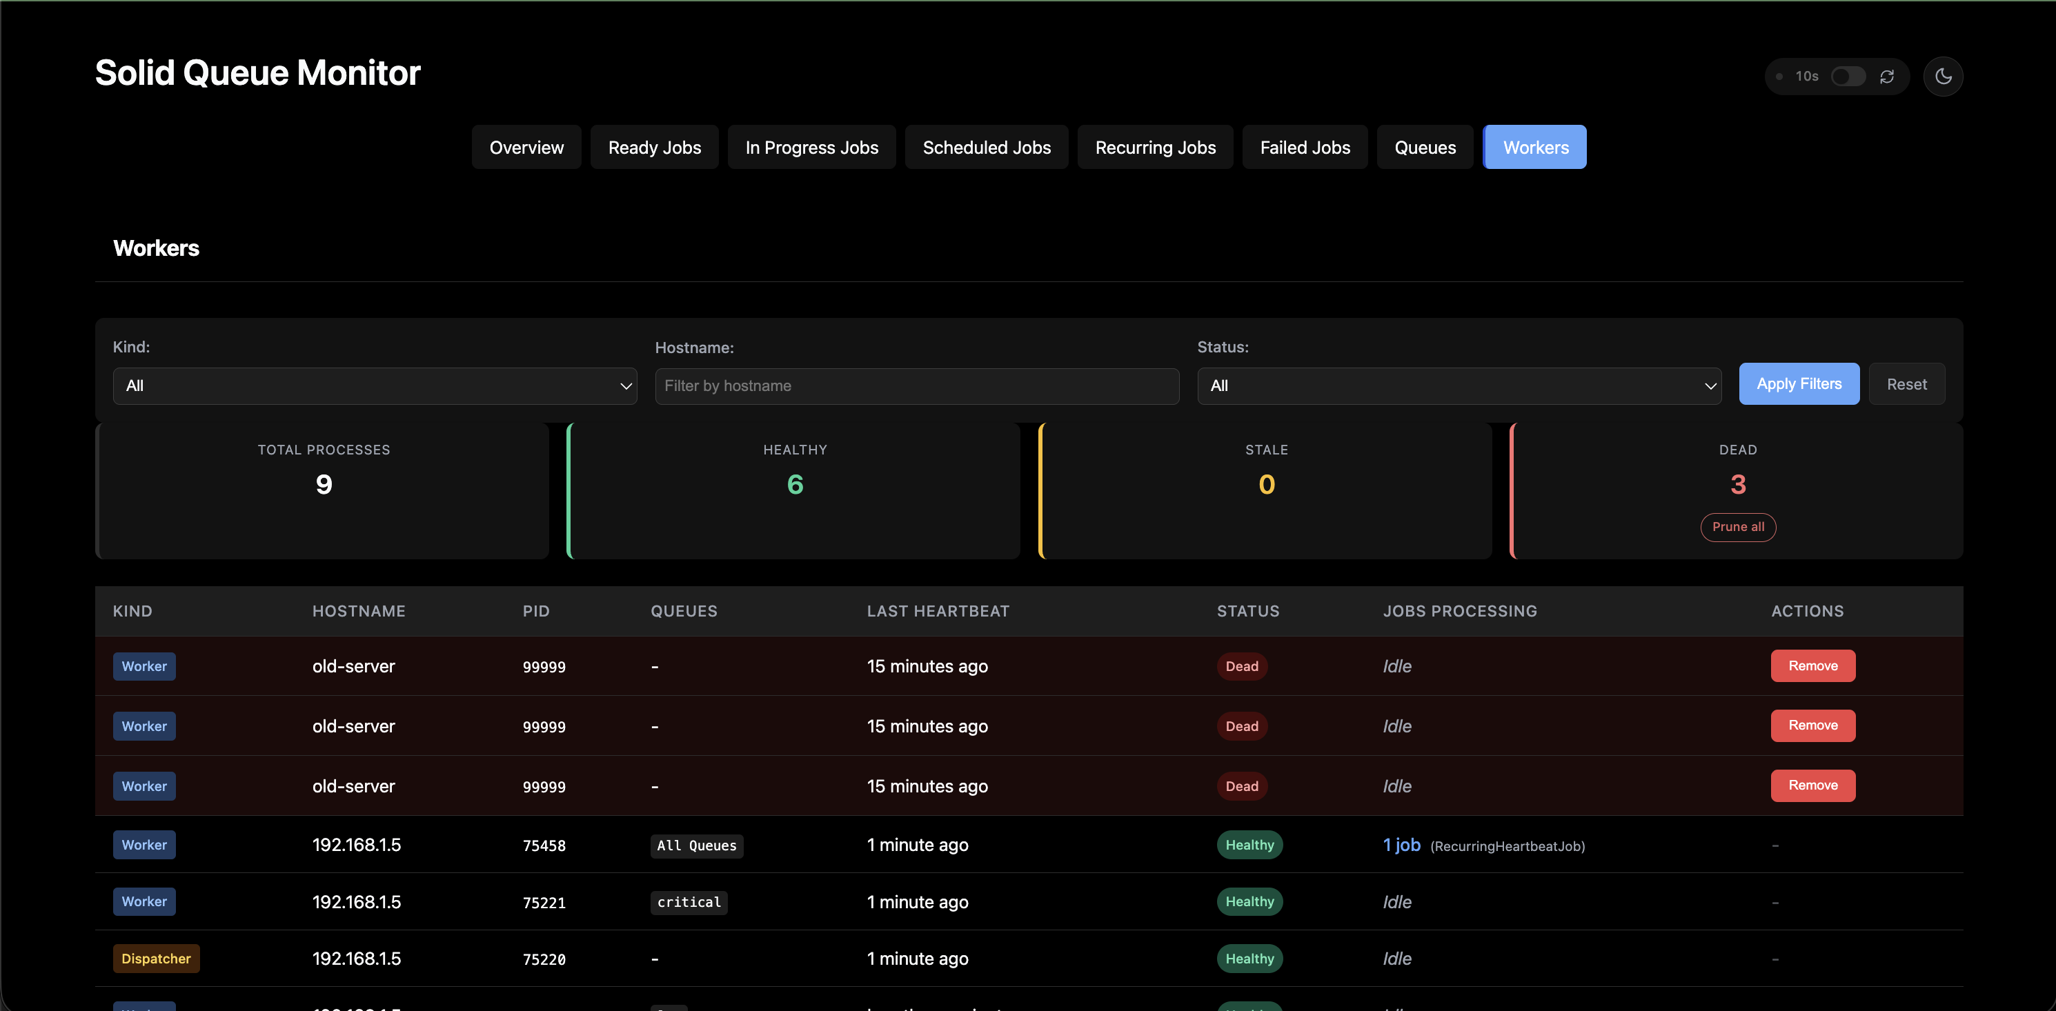Click the Hostname filter input field
2056x1011 pixels.
tap(916, 386)
